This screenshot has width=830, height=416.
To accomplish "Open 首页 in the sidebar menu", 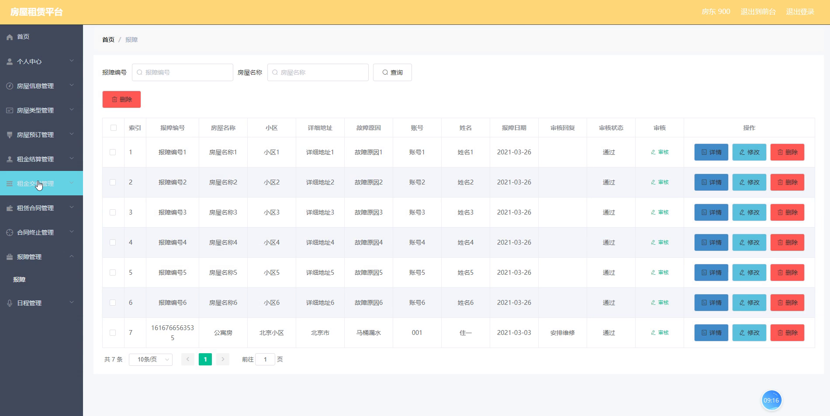I will [41, 37].
